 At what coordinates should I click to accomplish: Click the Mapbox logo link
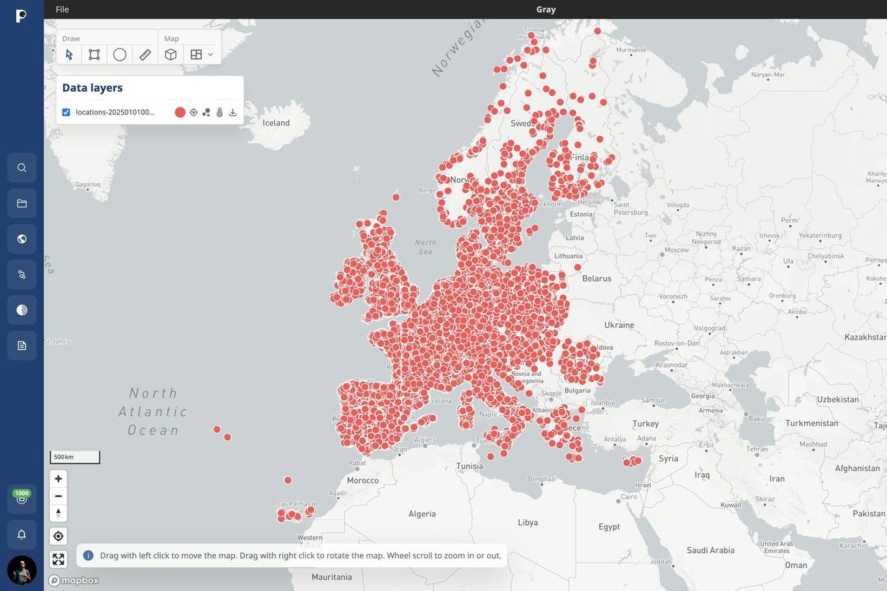[74, 580]
